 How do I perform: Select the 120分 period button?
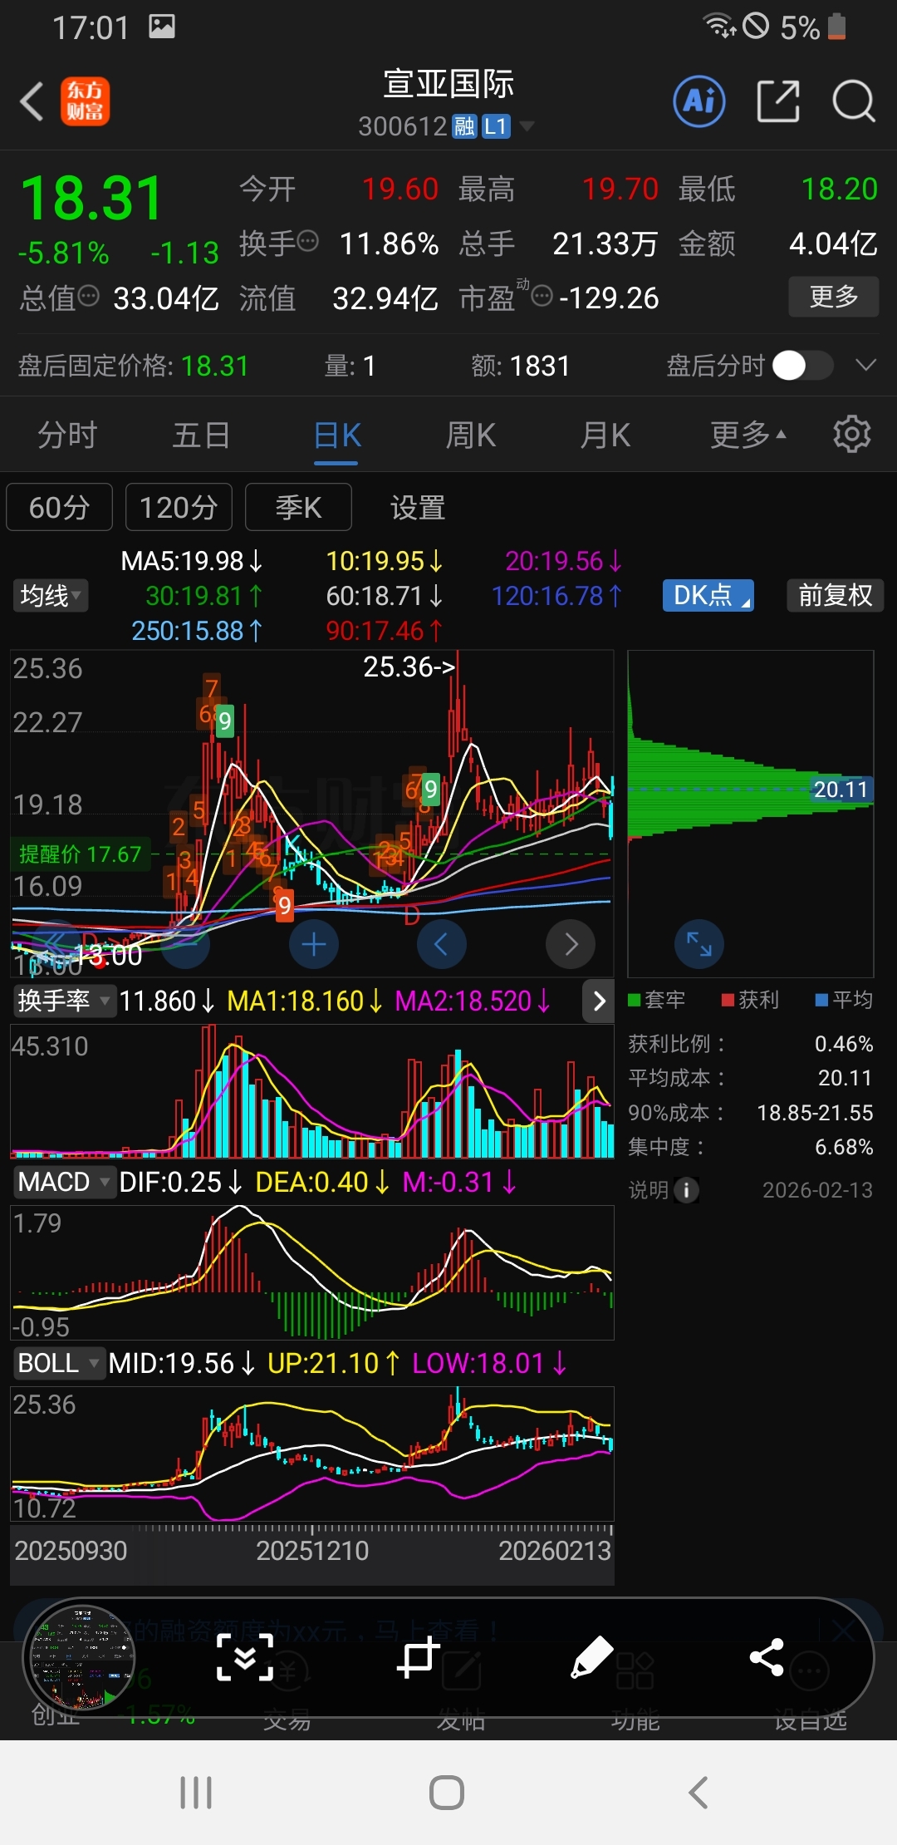pyautogui.click(x=179, y=507)
